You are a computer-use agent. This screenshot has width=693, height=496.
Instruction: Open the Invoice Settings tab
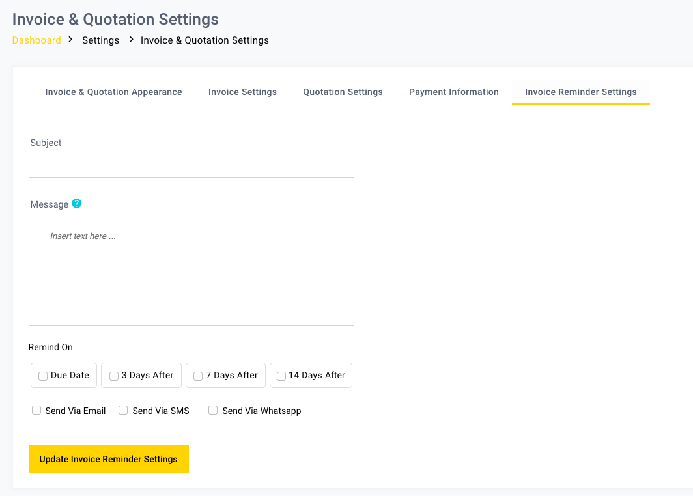coord(242,92)
